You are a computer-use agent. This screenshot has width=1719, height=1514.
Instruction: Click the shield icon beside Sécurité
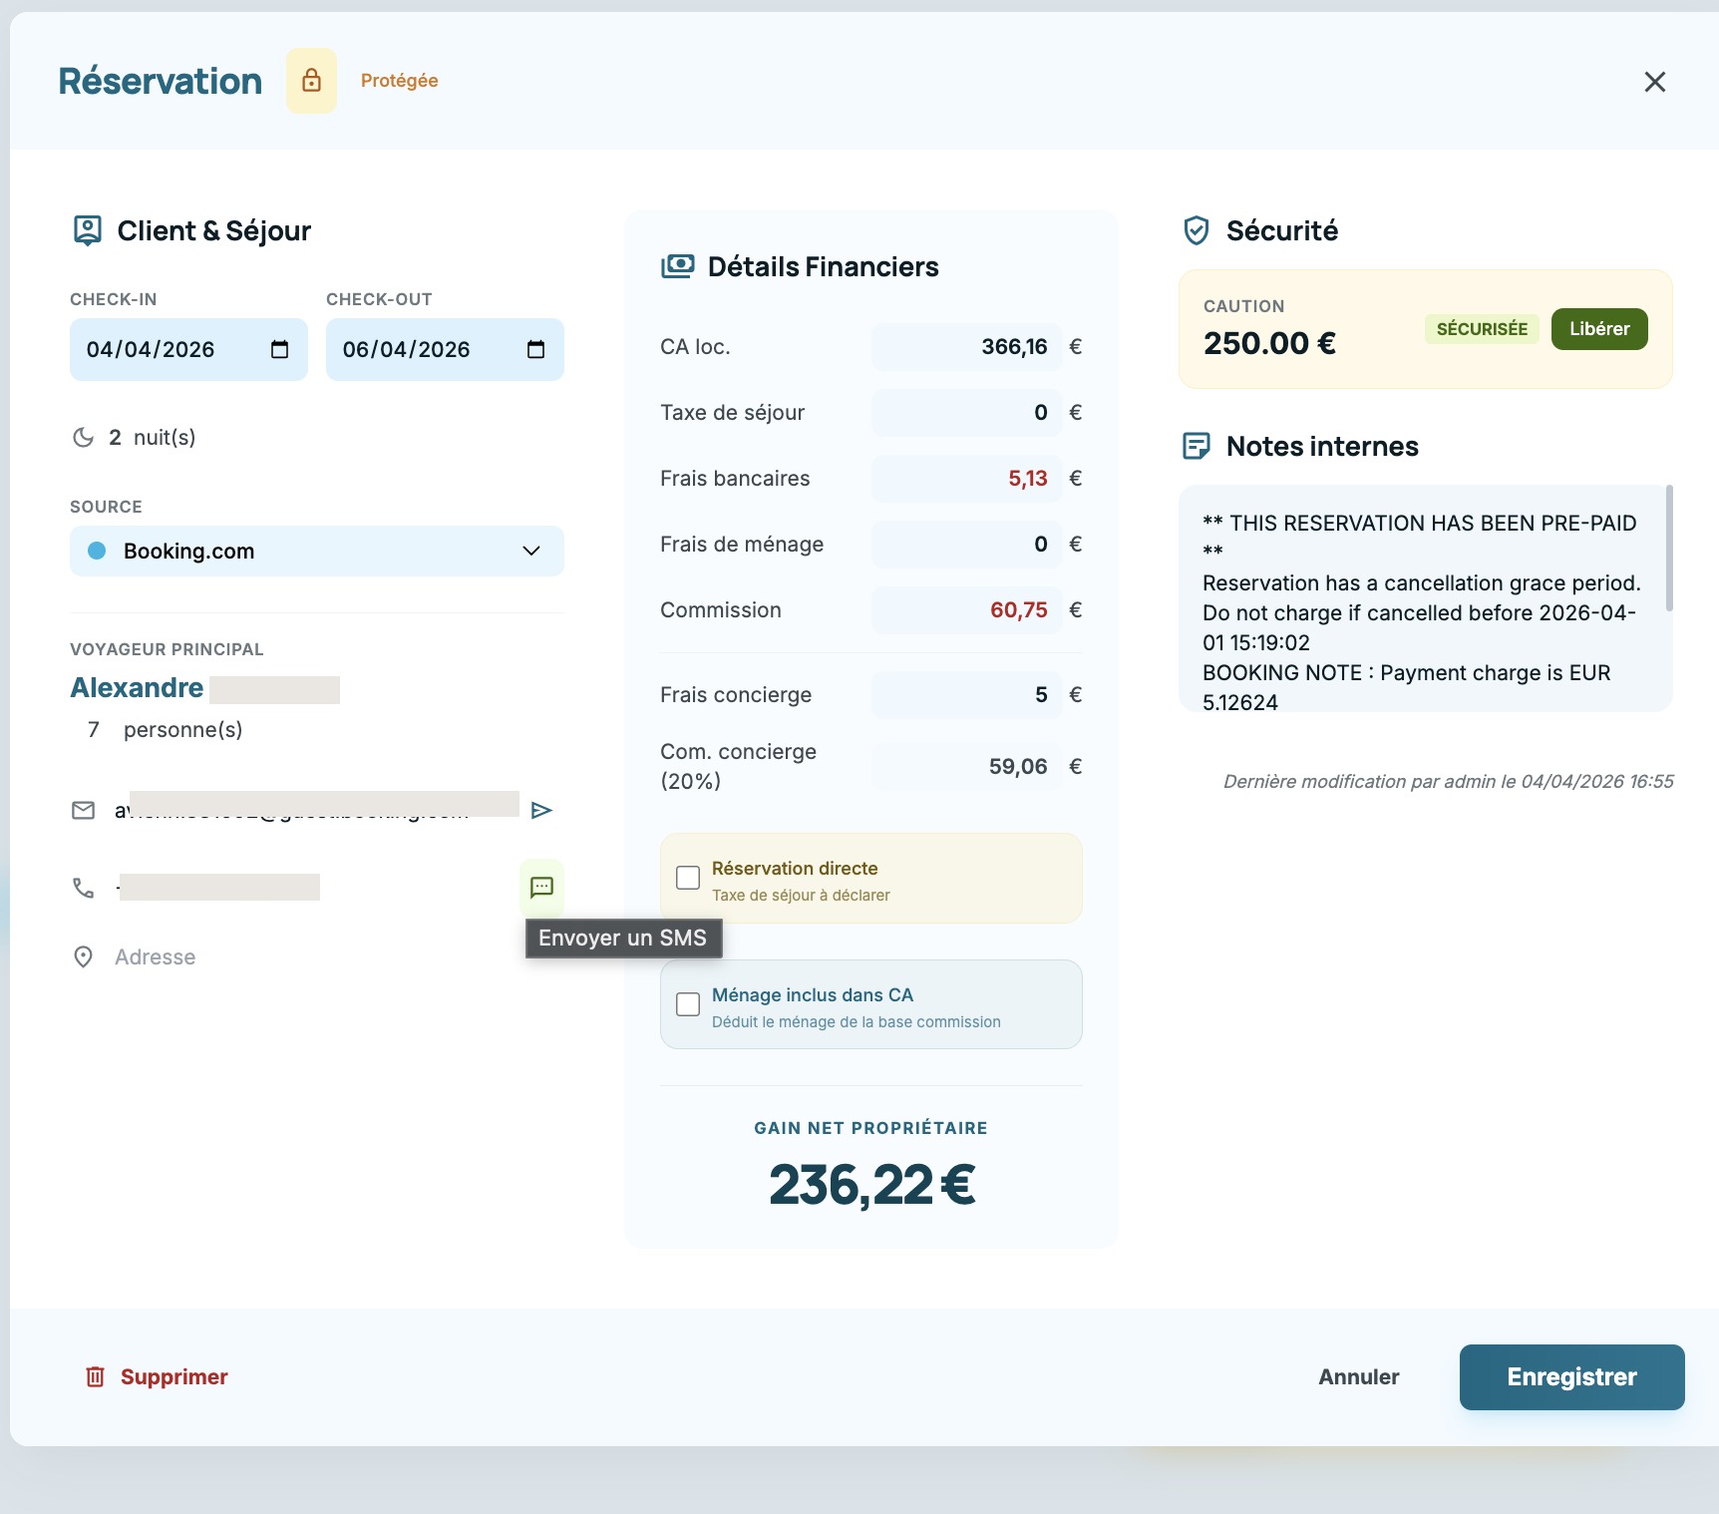pyautogui.click(x=1196, y=230)
